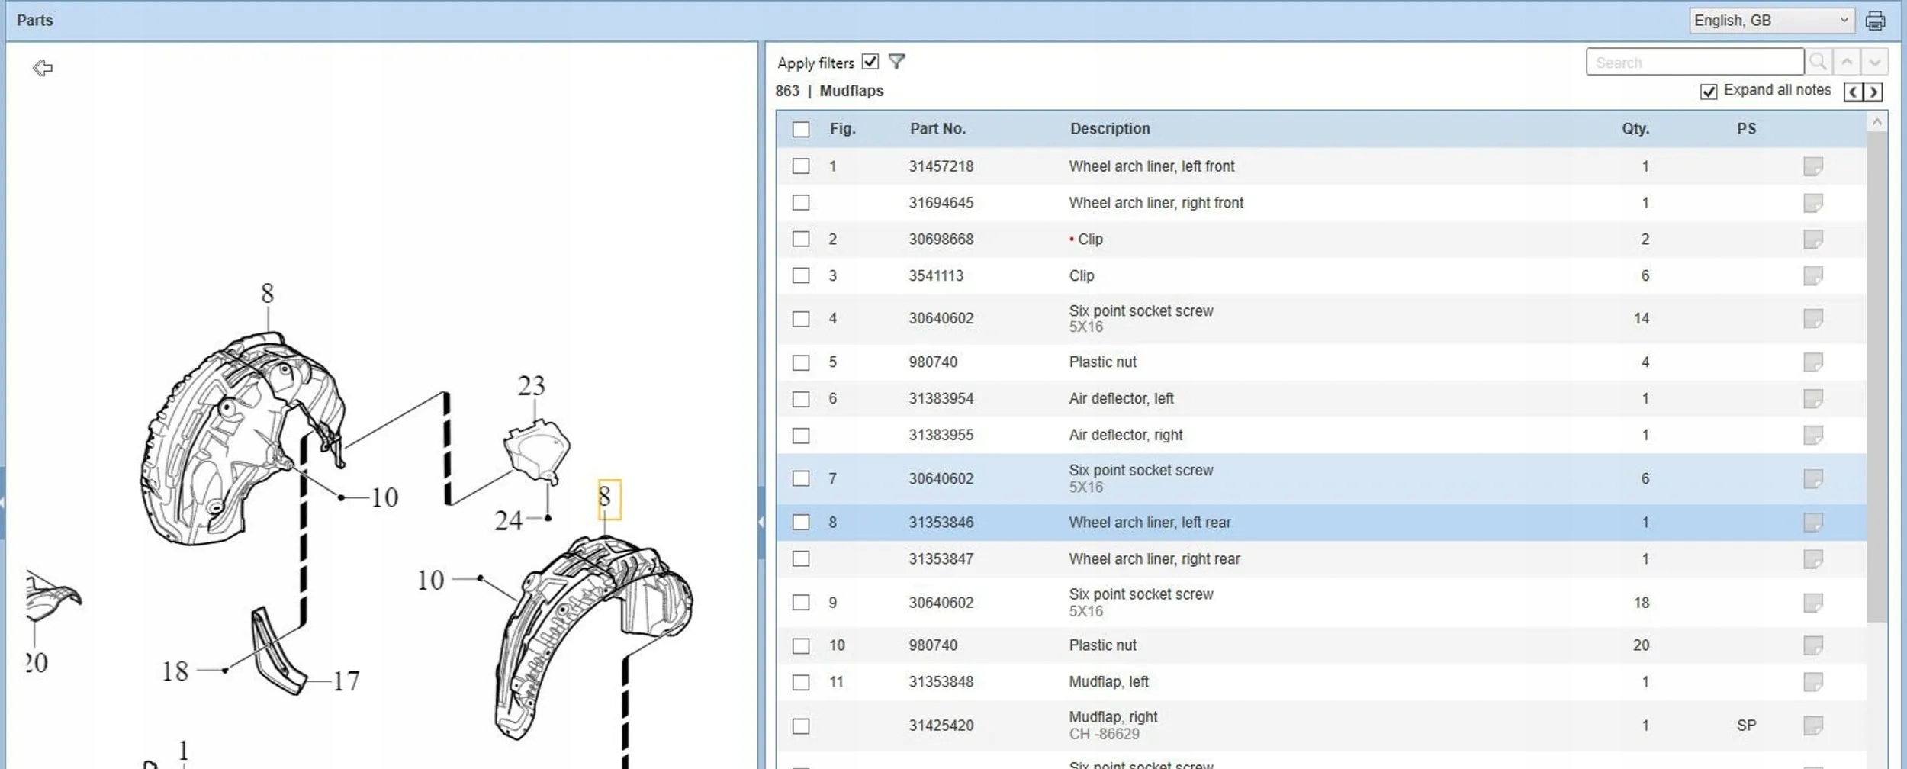Click the previous section chevron button
This screenshot has height=769, width=1907.
[x=1853, y=92]
